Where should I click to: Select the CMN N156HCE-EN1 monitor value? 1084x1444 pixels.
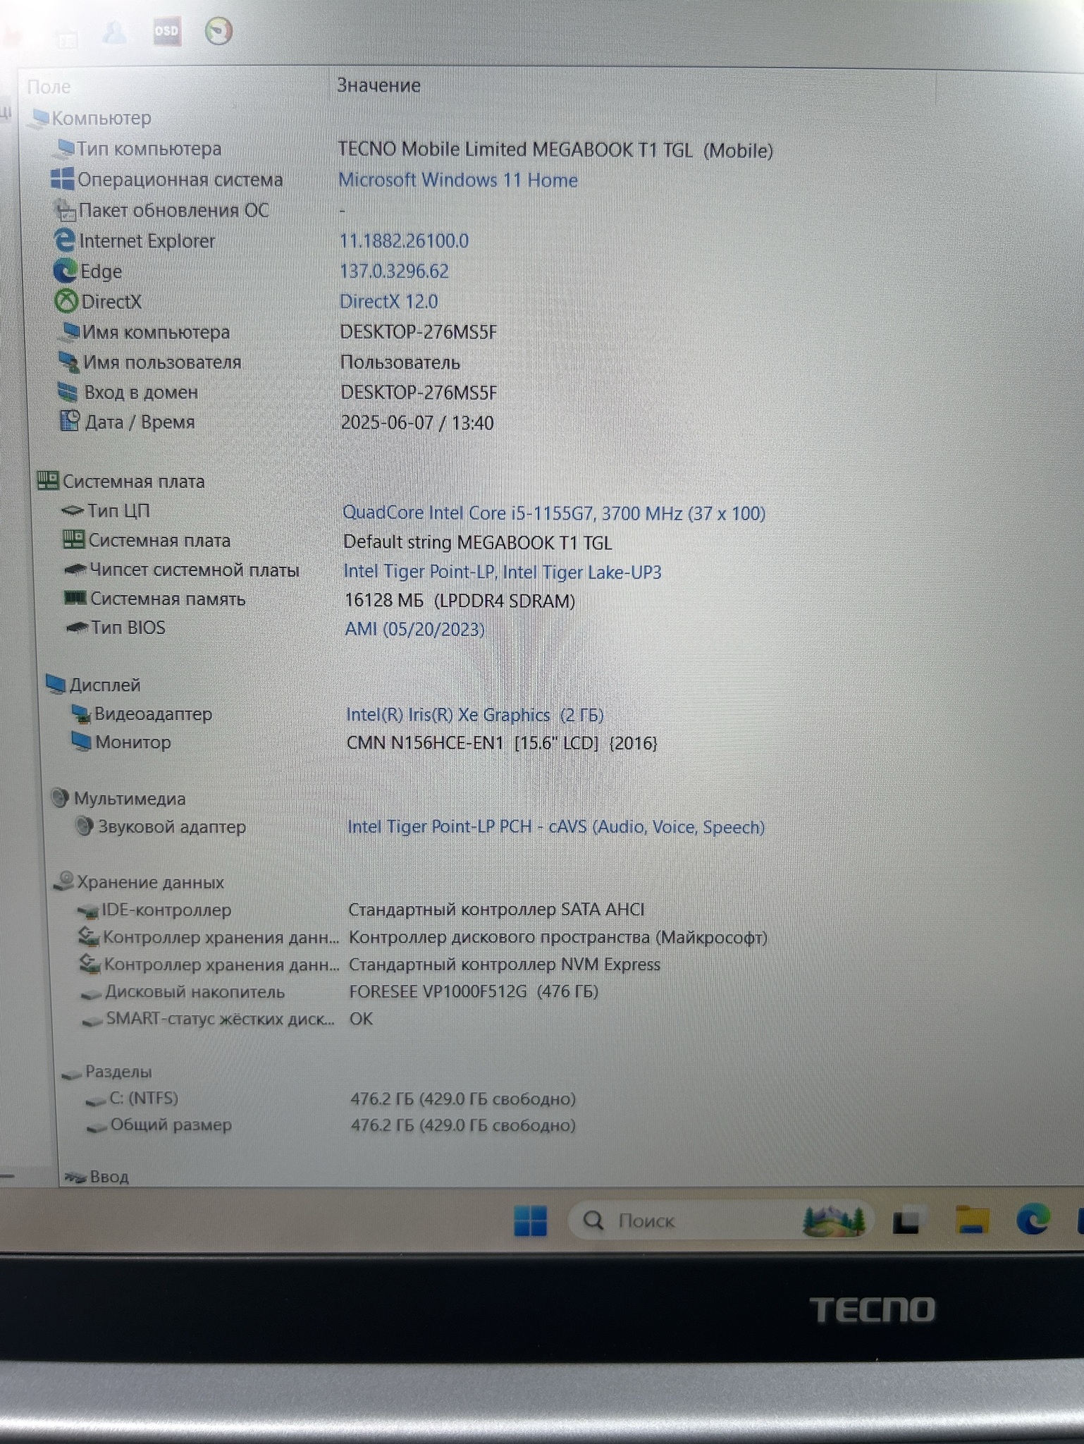point(502,742)
